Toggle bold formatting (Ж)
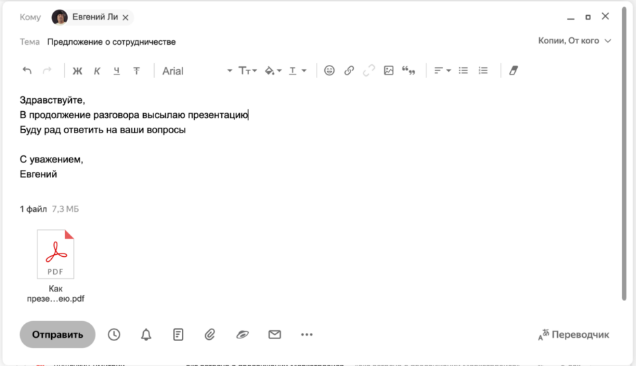The height and width of the screenshot is (366, 636). (77, 70)
